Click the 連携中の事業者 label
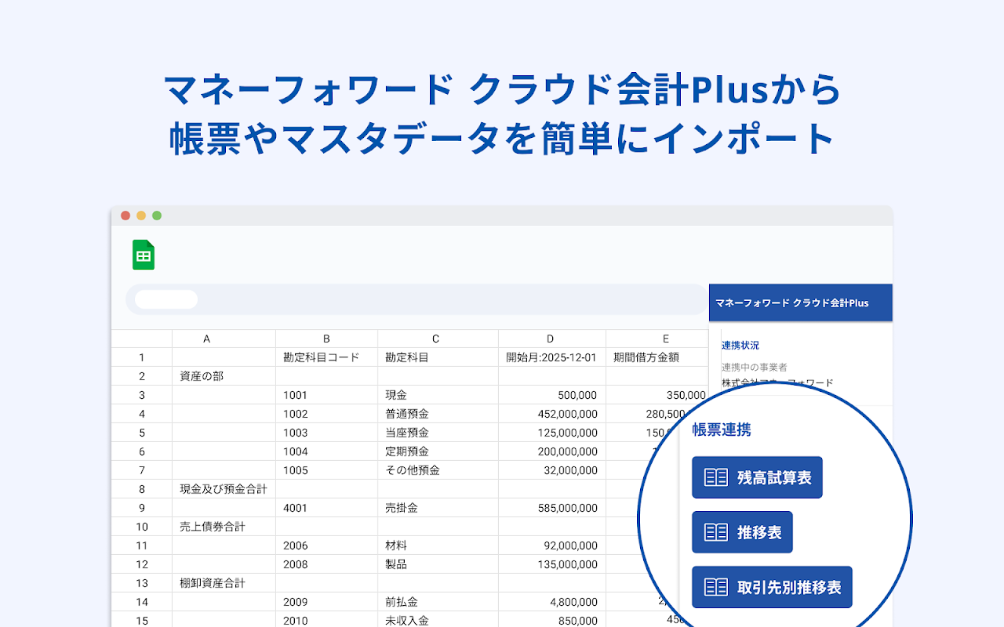 click(755, 367)
